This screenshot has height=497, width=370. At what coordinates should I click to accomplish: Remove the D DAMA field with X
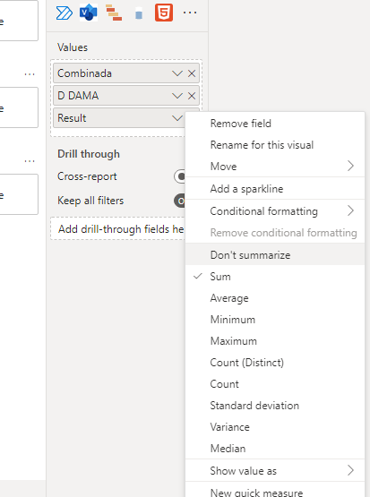click(192, 96)
